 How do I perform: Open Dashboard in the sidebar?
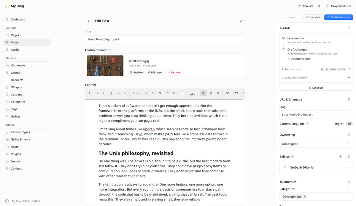27,19
